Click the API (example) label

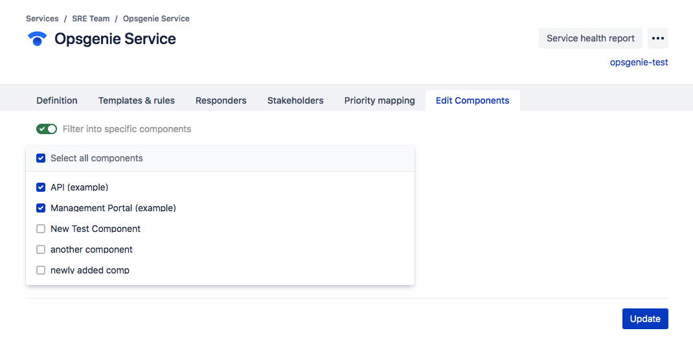click(x=80, y=187)
